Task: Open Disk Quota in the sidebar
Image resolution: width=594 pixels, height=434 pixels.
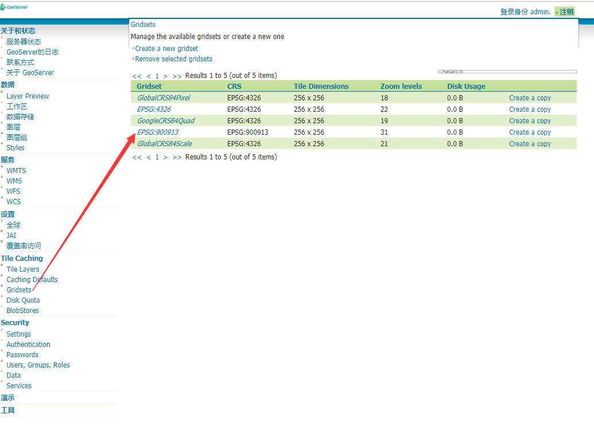Action: pyautogui.click(x=23, y=300)
